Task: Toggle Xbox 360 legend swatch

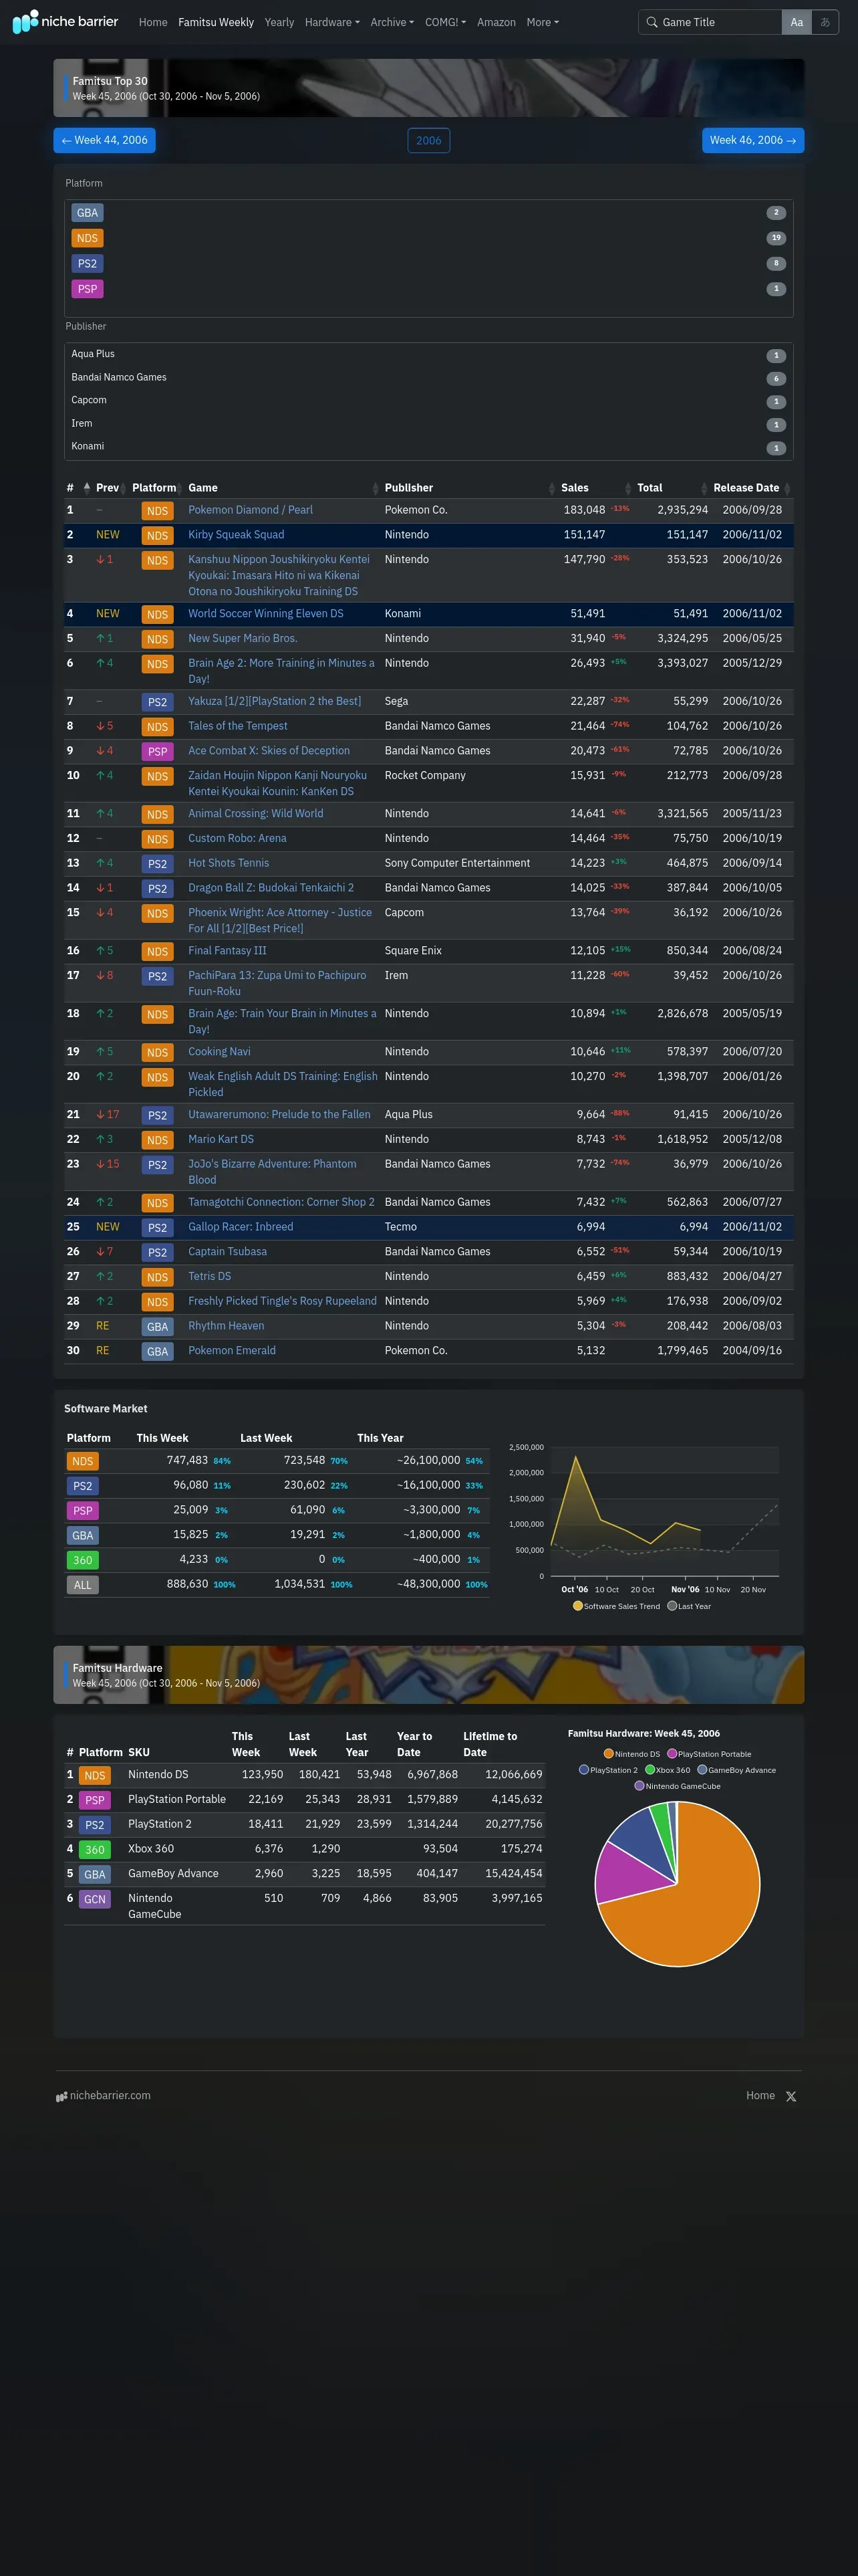Action: point(650,1770)
